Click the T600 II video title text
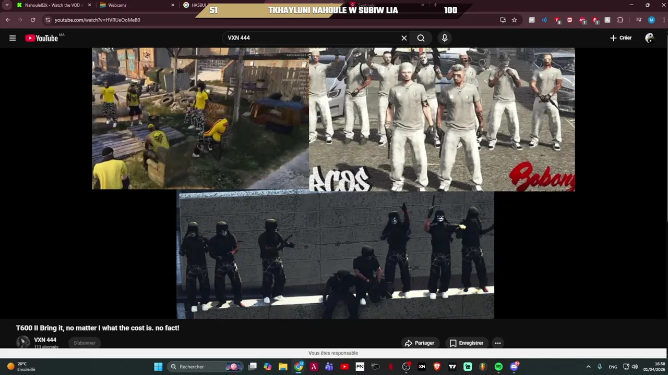This screenshot has width=668, height=375. [98, 328]
